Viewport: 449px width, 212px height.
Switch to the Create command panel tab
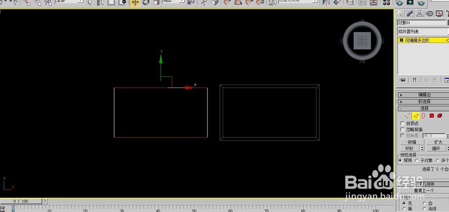(401, 13)
